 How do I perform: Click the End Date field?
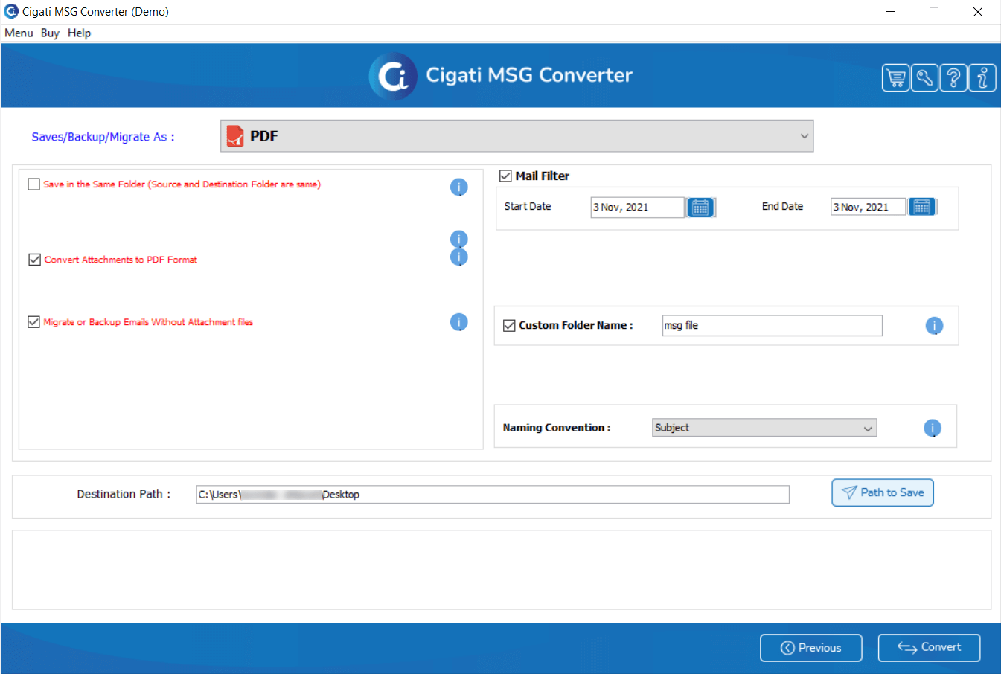coord(868,207)
